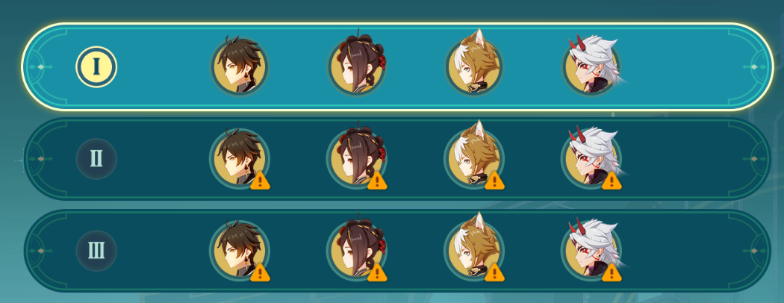
Task: Select Zhongli portrait in team I row
Action: click(x=239, y=66)
